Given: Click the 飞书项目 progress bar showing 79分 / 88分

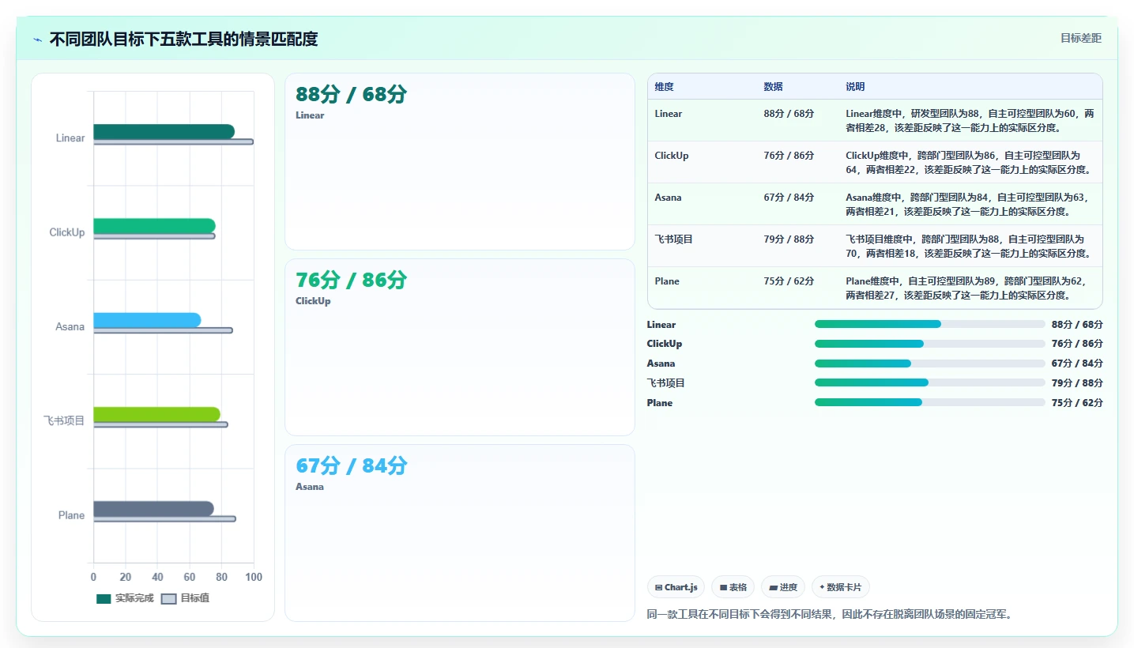Looking at the screenshot, I should (x=930, y=382).
